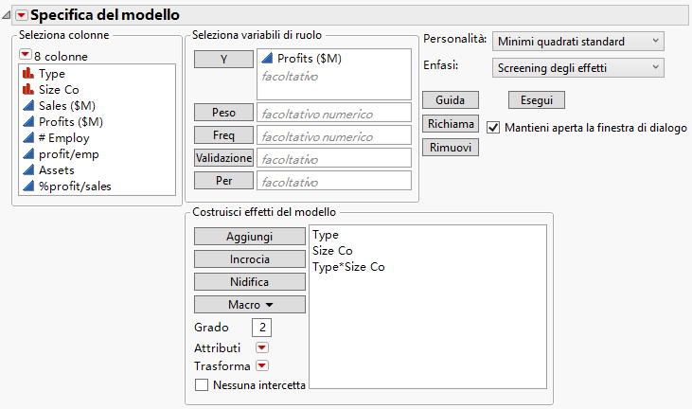Click the Per role button
Screen dimensions: 692x409
coord(223,181)
